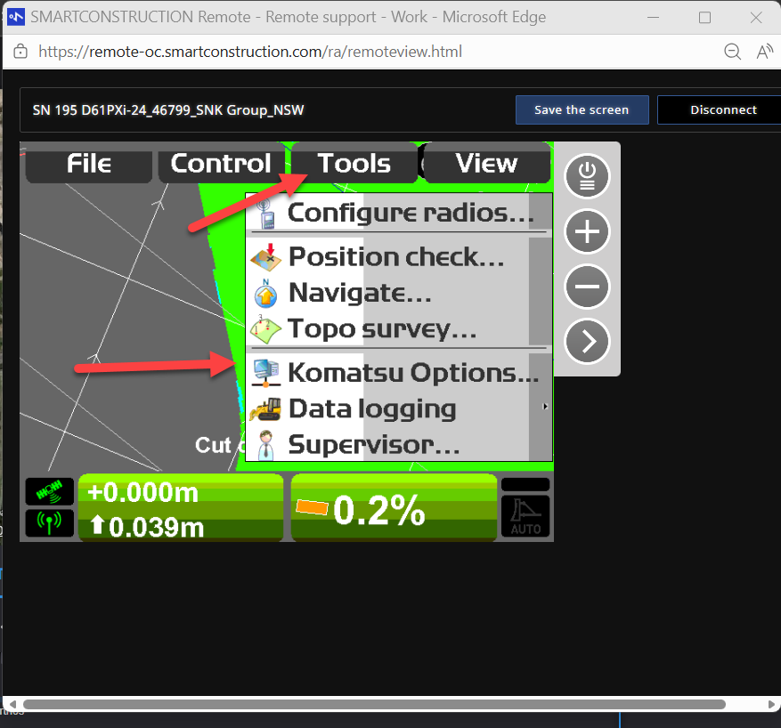Click the Komatsu Options computer icon
The height and width of the screenshot is (728, 781).
pyautogui.click(x=266, y=373)
